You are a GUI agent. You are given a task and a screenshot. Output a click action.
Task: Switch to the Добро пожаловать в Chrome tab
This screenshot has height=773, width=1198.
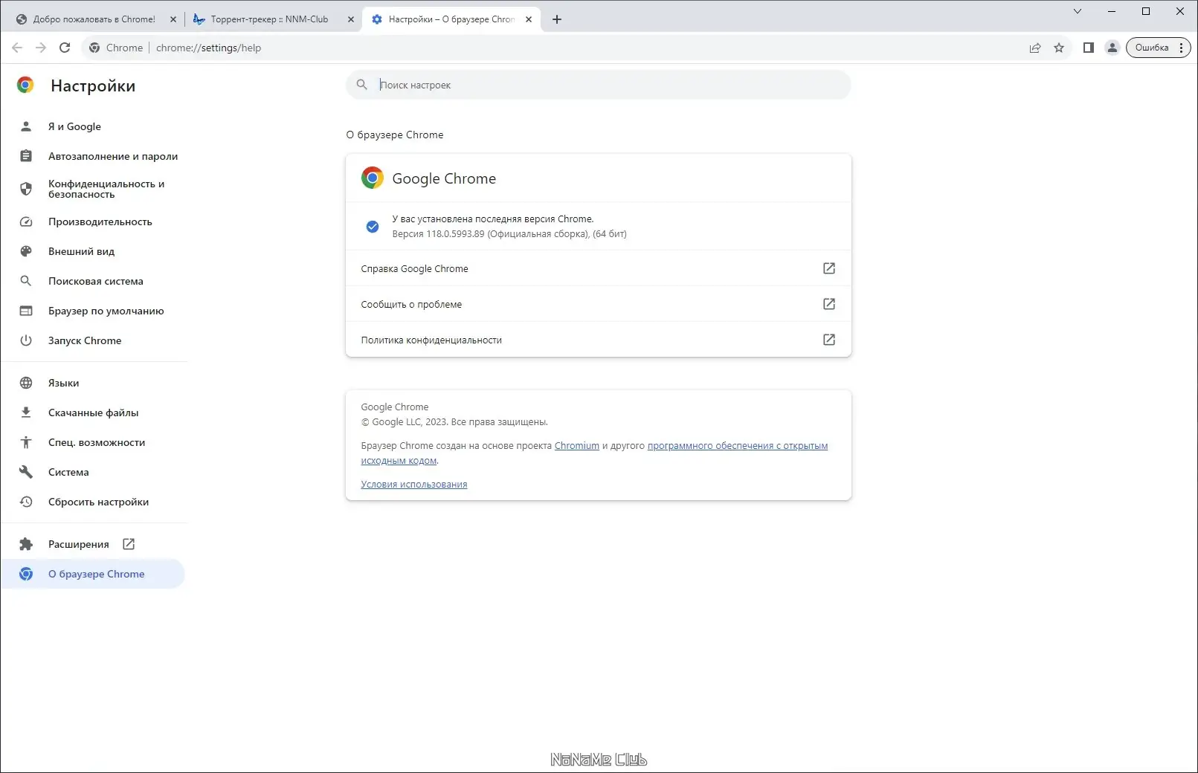click(x=94, y=19)
